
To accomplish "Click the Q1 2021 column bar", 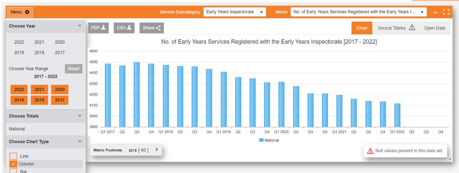I will coord(339,111).
